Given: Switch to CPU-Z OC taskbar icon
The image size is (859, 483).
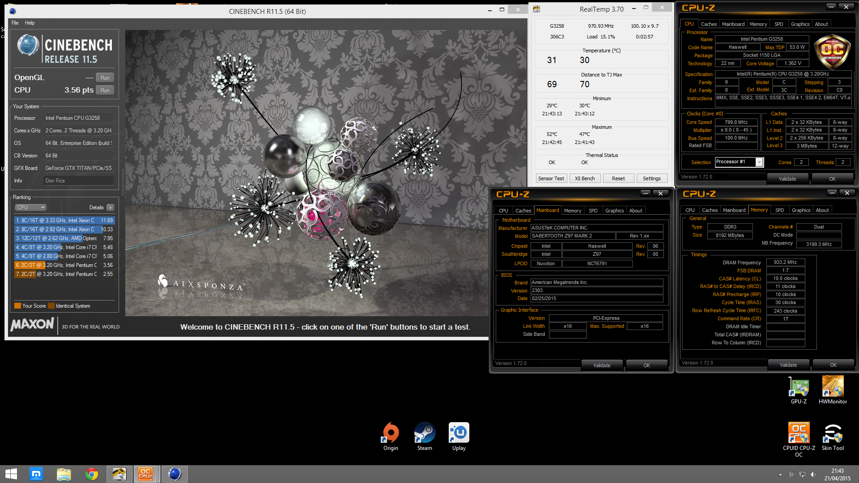Looking at the screenshot, I should pyautogui.click(x=146, y=474).
